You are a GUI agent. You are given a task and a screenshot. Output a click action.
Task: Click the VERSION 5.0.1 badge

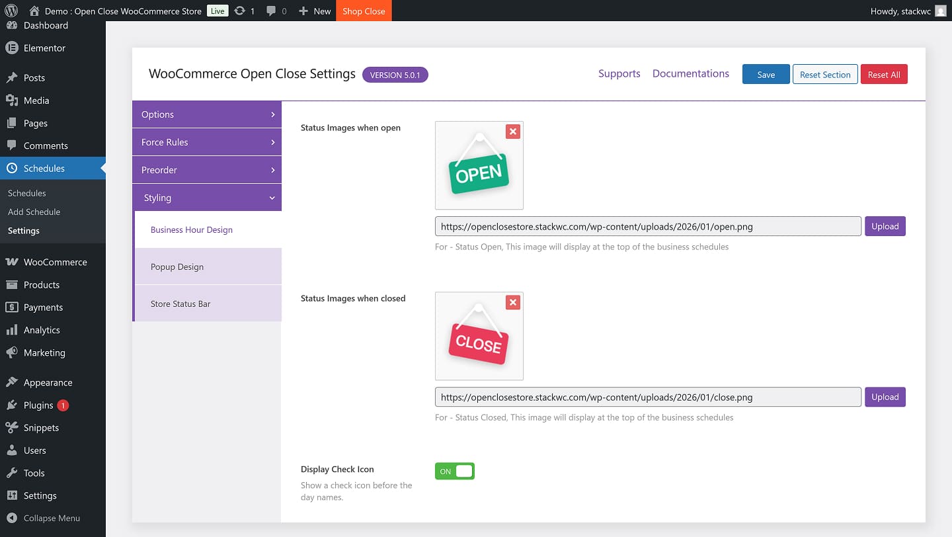click(395, 75)
